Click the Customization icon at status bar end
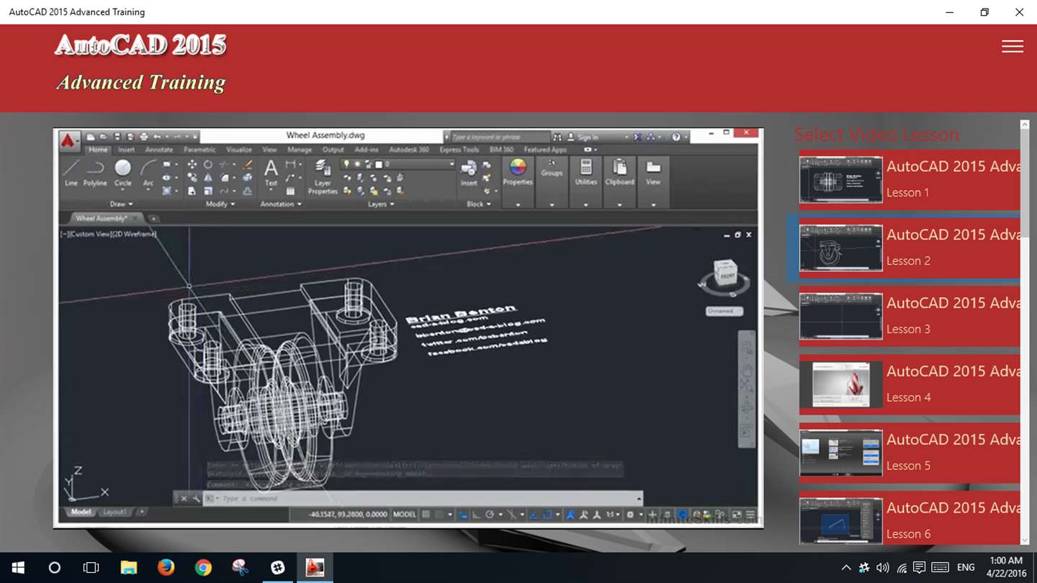 pos(751,515)
